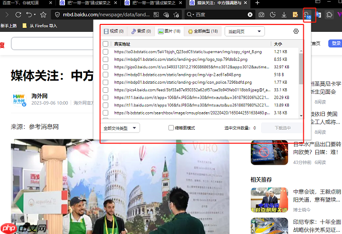Check the vip-2.ac61a848.png row checkbox
Viewport: 342px width, 234px height.
[105, 75]
